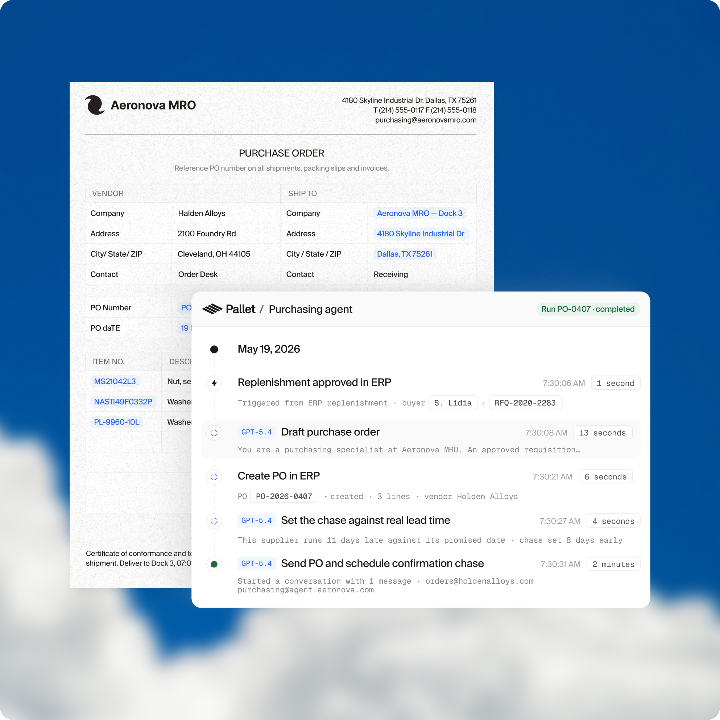Click the 13 seconds duration badge
Screen dimensions: 720x720
(x=603, y=433)
